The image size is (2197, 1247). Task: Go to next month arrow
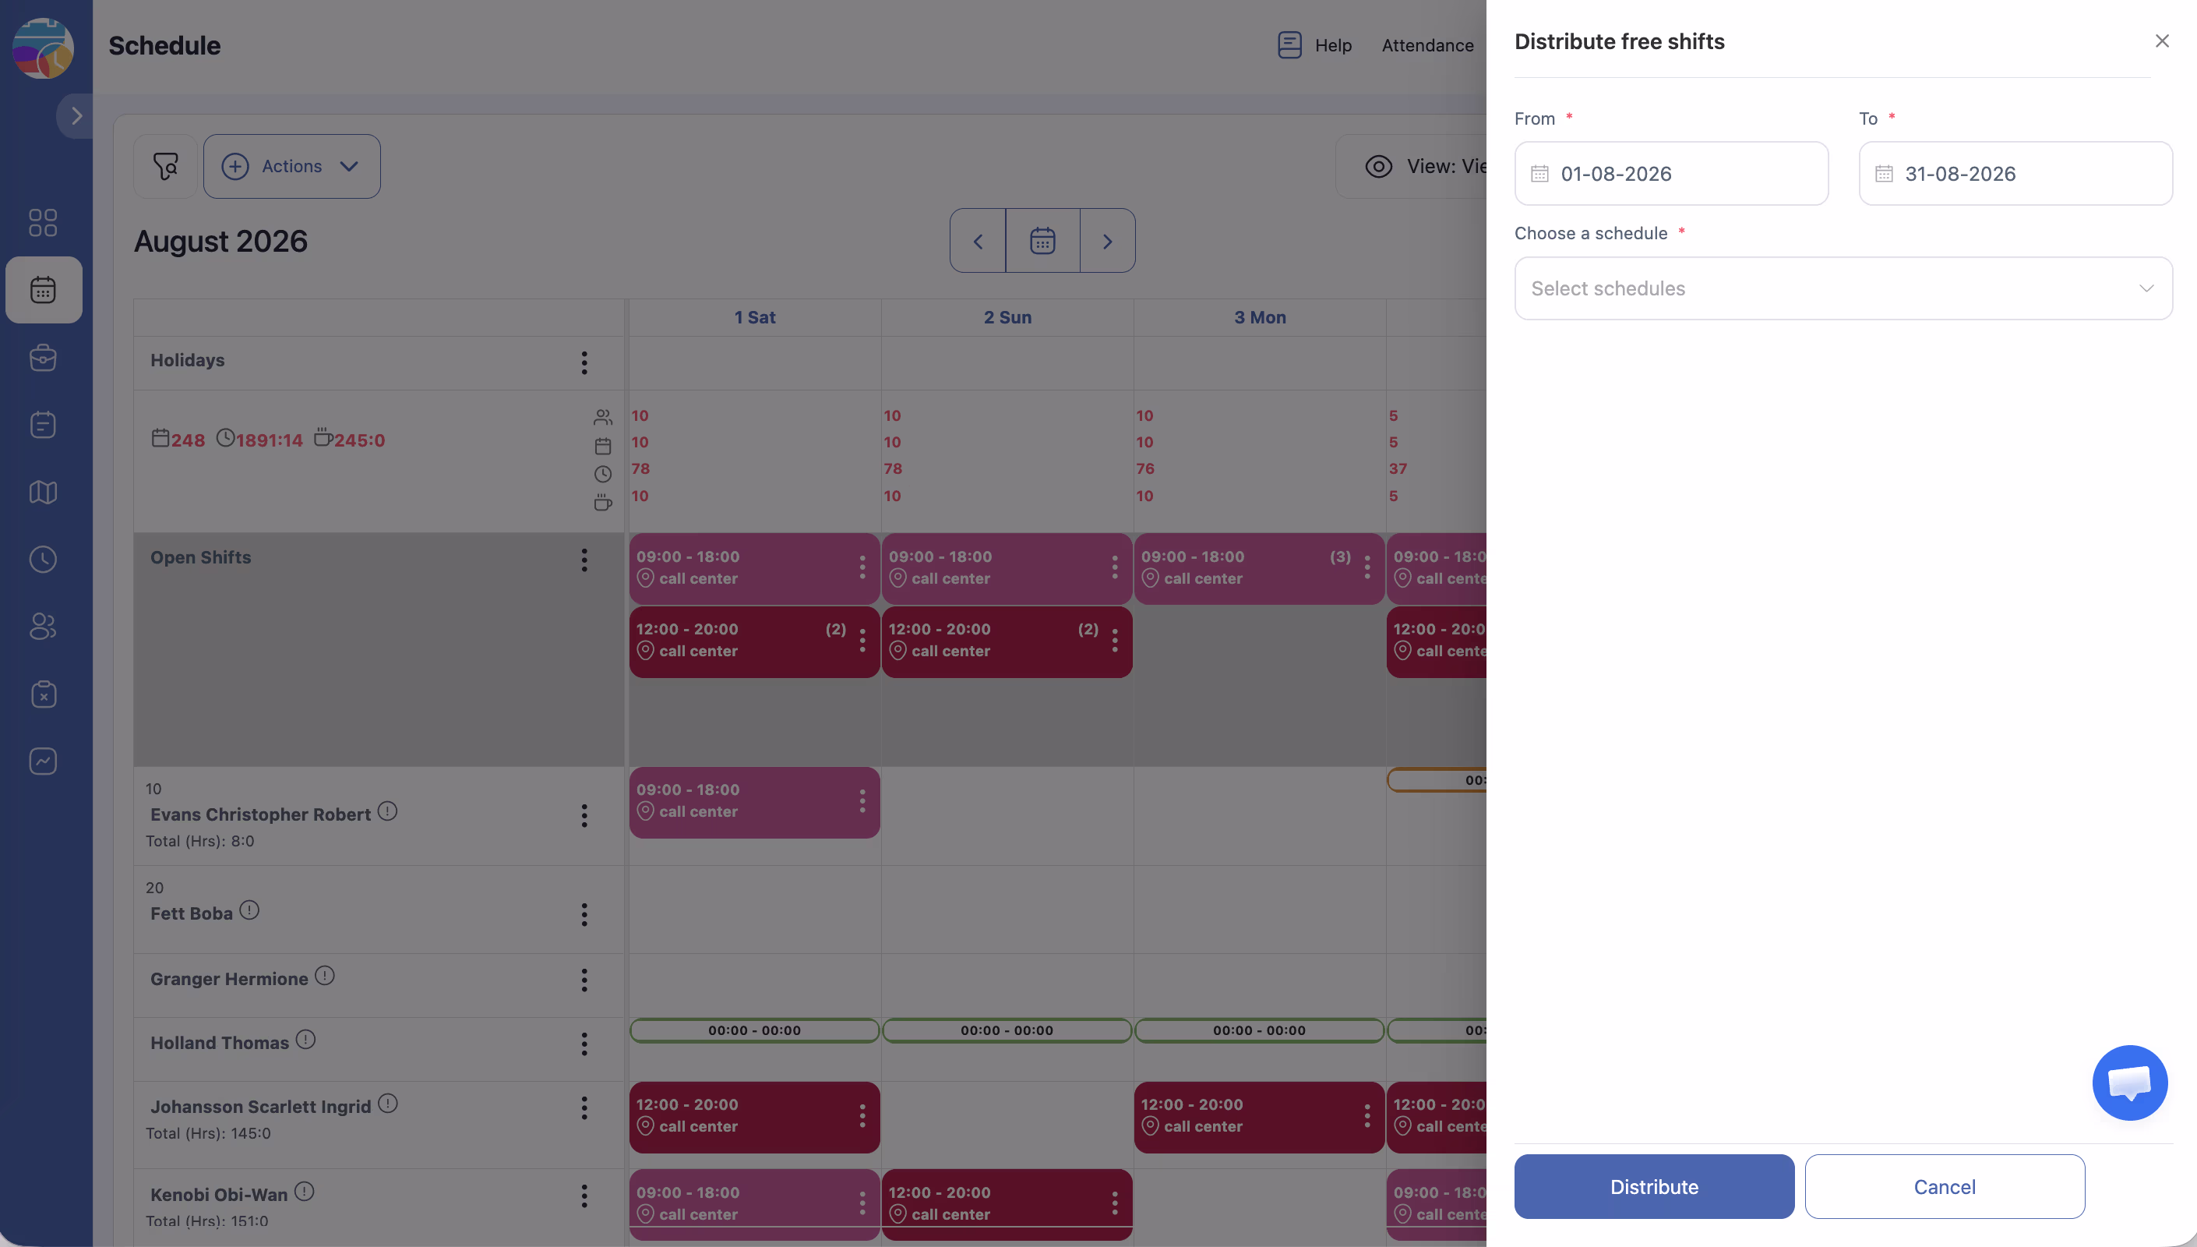click(x=1106, y=241)
